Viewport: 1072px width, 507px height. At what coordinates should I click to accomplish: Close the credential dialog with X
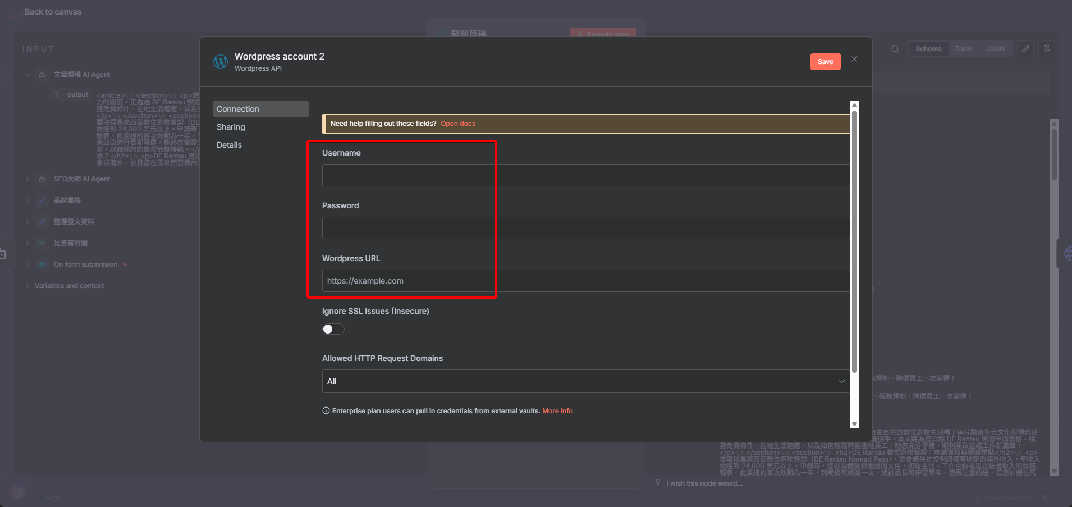(x=854, y=60)
